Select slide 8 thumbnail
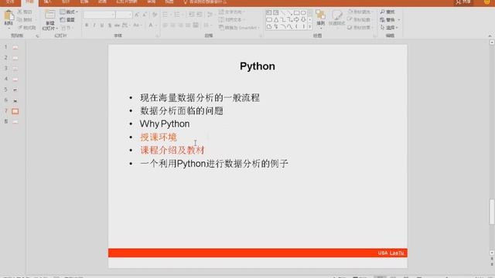This screenshot has height=278, width=495. (x=15, y=122)
